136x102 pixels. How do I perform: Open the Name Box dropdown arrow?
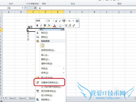click(x=23, y=8)
